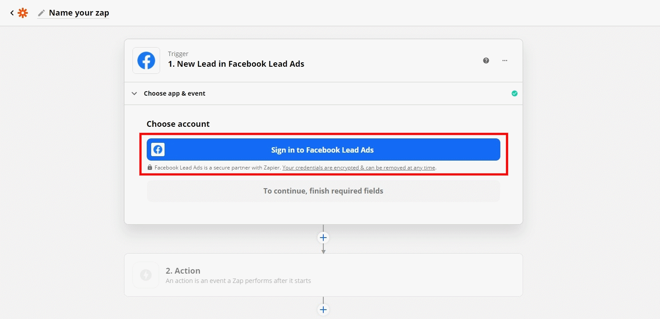Click the green check status icon
This screenshot has width=660, height=319.
click(515, 93)
